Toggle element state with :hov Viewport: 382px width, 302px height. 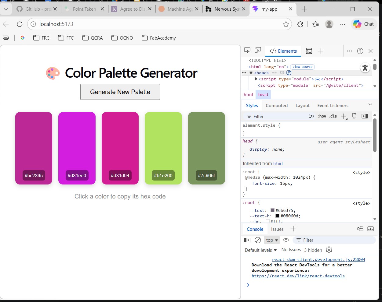coord(322,116)
